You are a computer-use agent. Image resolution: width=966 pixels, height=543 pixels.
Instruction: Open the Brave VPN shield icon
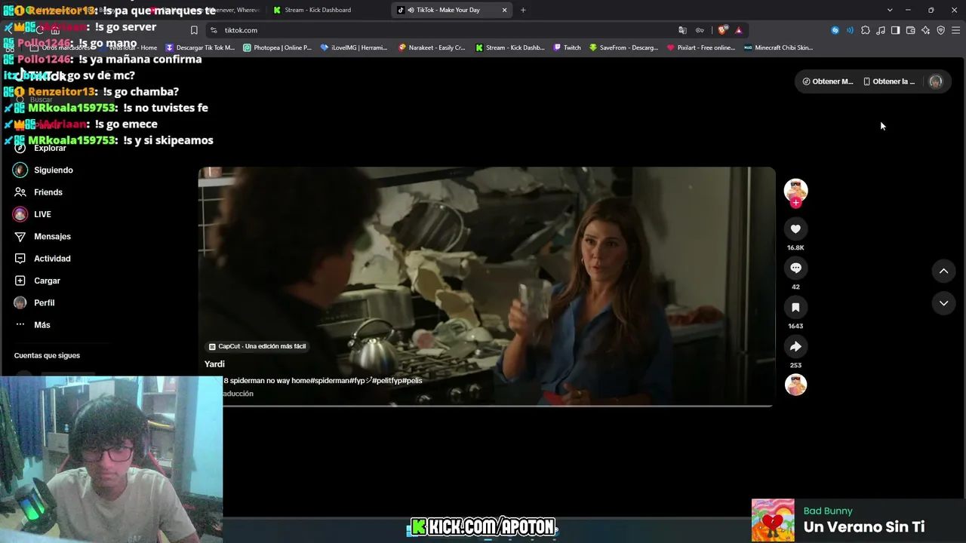click(x=941, y=30)
